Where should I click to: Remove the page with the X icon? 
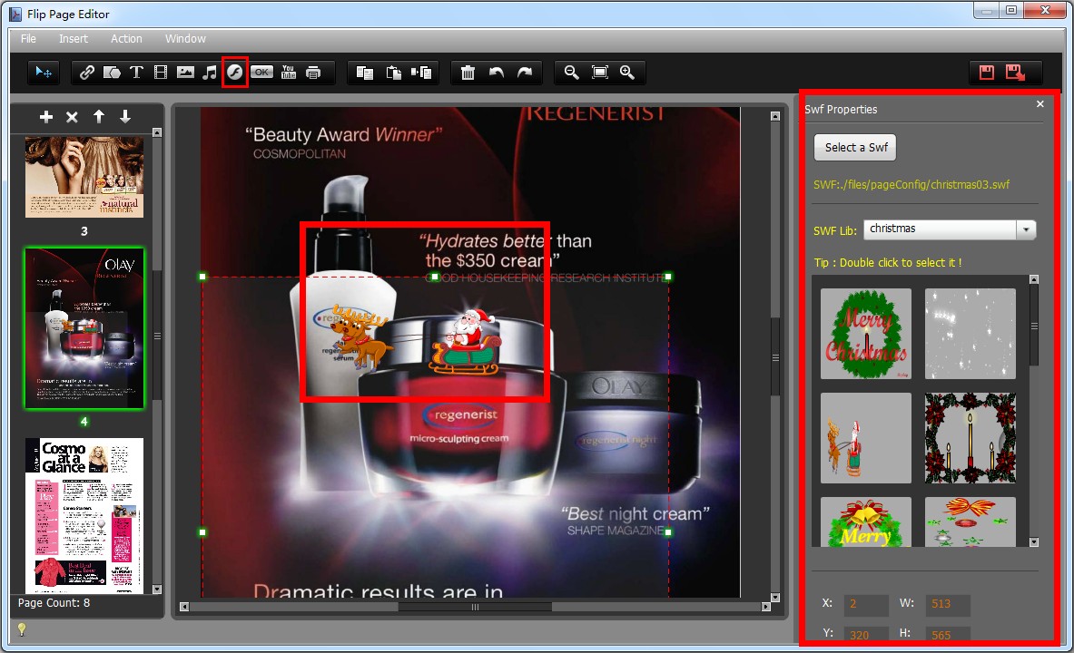[72, 117]
